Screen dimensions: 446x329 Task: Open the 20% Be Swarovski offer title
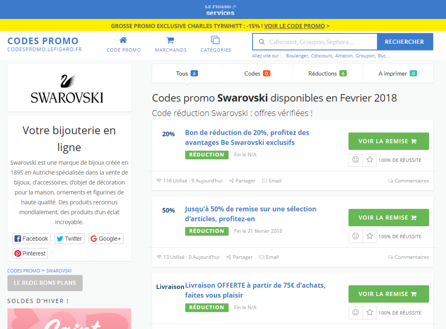247,138
